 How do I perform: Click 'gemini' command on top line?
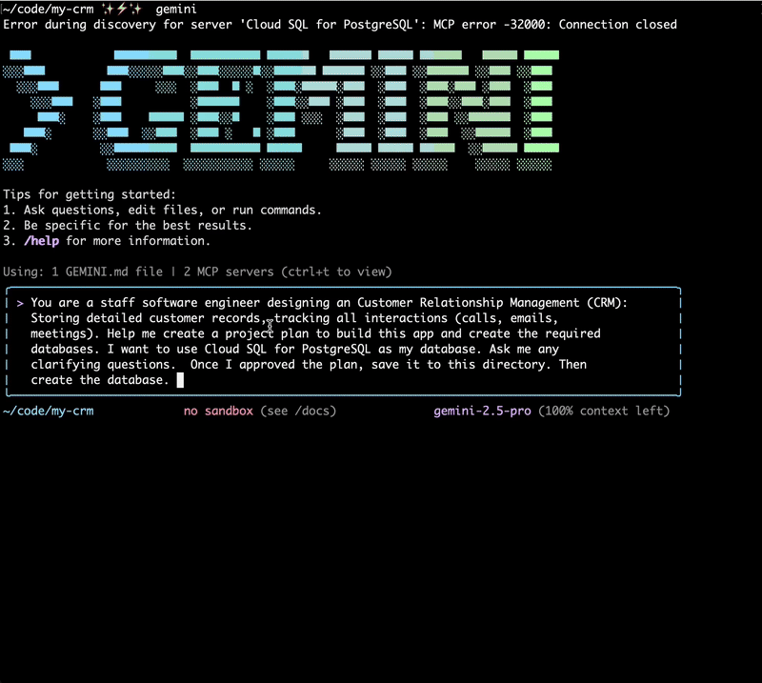pyautogui.click(x=176, y=10)
